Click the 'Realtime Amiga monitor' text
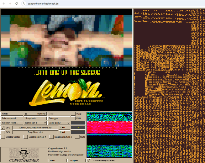205x163 pixels. [x=59, y=152]
